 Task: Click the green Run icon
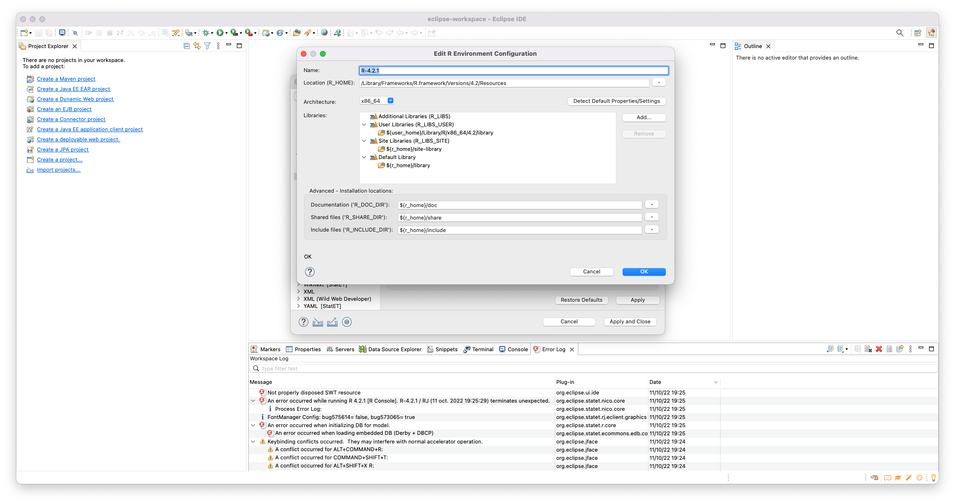tap(220, 33)
